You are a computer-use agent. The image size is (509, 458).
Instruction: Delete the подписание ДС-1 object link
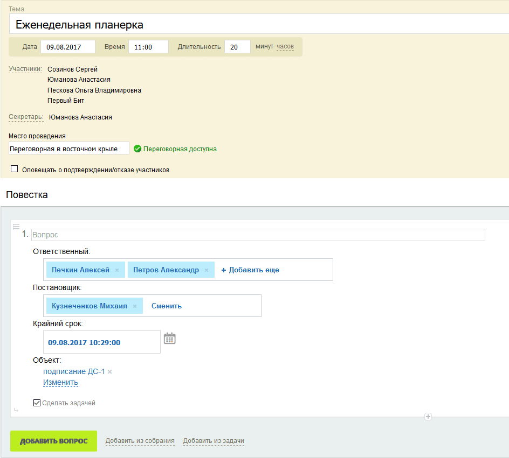[x=110, y=372]
